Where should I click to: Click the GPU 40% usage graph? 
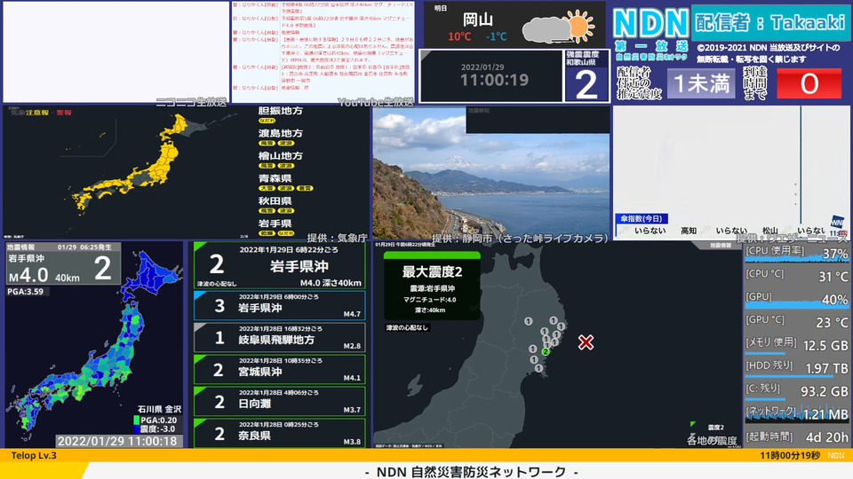[796, 299]
